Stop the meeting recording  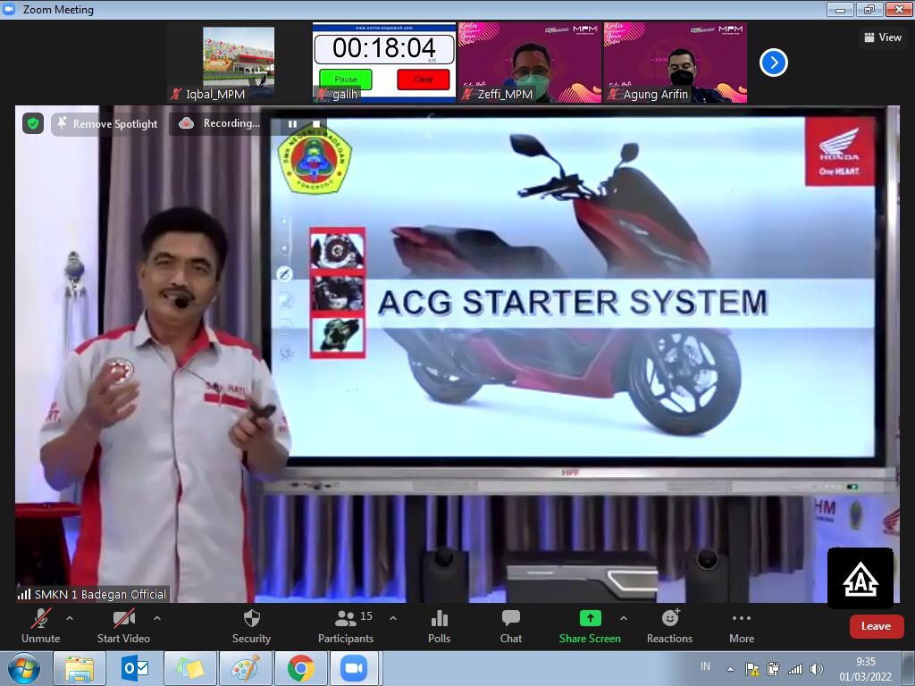point(316,123)
